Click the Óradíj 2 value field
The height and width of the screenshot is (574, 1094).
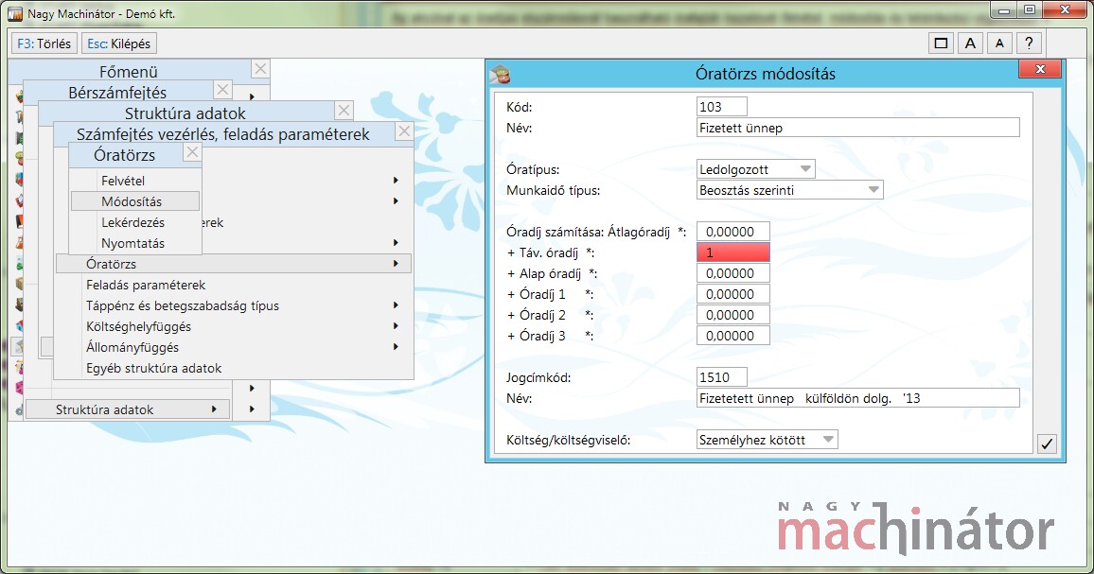coord(733,315)
